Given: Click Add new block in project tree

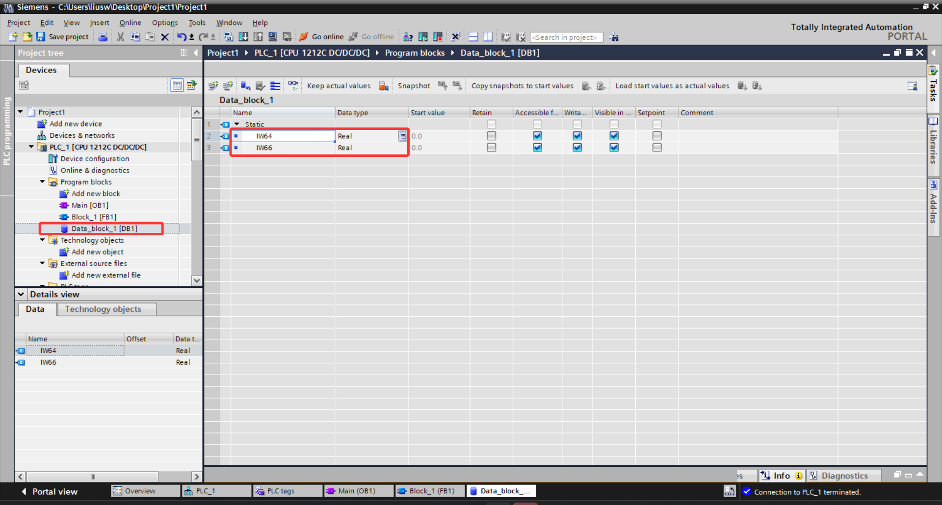Looking at the screenshot, I should (x=96, y=193).
